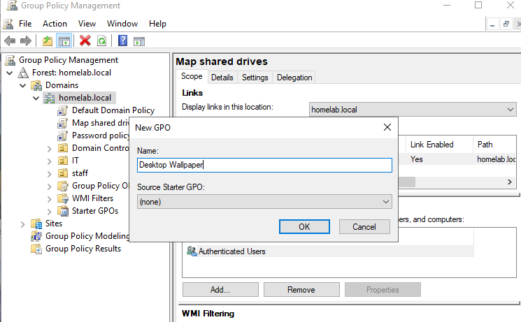The height and width of the screenshot is (322, 521).
Task: Expand the Sites tree node
Action: (23, 224)
